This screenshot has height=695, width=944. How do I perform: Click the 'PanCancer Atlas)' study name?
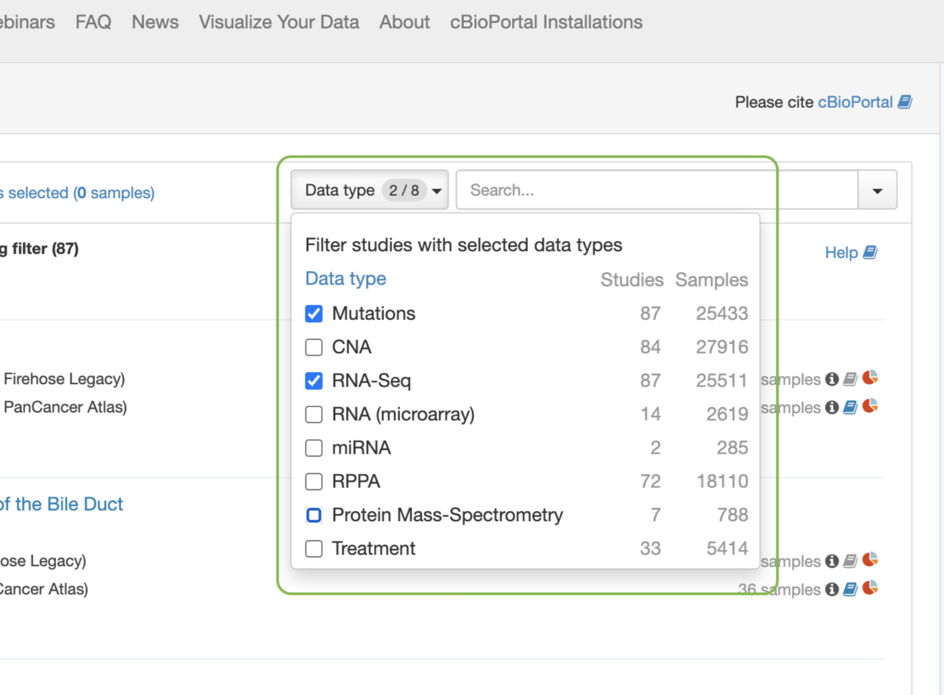pyautogui.click(x=66, y=407)
